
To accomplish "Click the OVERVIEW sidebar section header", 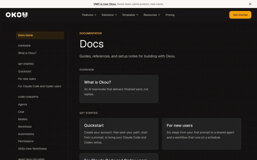I will (24, 46).
